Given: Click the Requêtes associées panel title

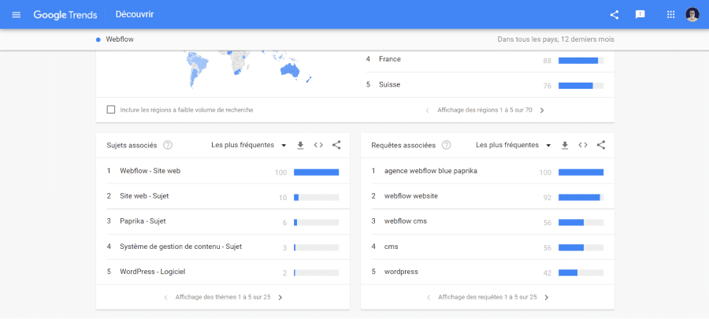Looking at the screenshot, I should pyautogui.click(x=403, y=146).
